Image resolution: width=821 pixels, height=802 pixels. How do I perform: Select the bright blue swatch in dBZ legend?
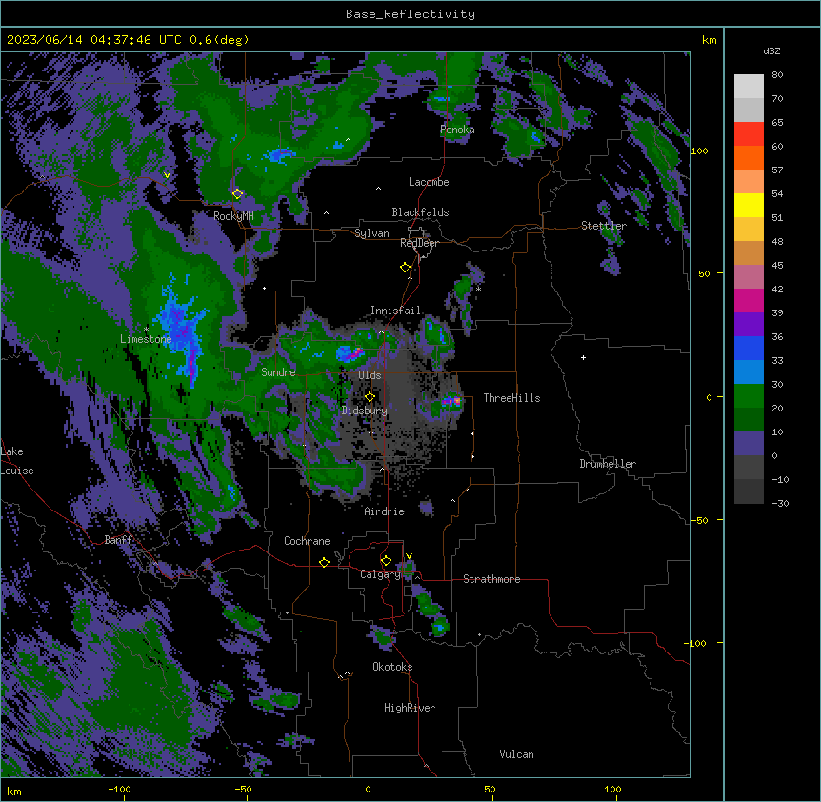[x=749, y=348]
